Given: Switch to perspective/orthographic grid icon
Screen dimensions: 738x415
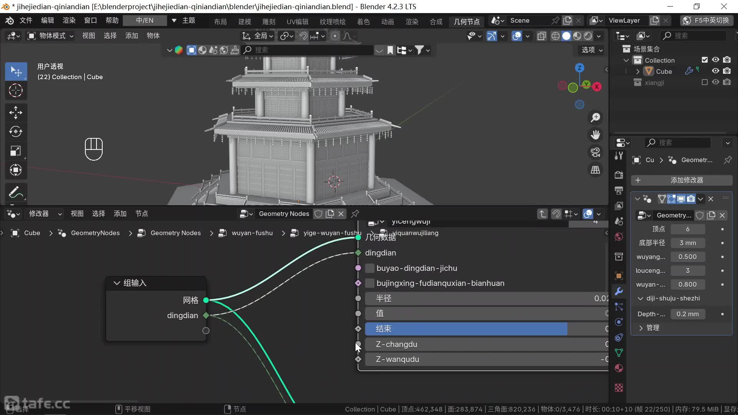Looking at the screenshot, I should 595,170.
